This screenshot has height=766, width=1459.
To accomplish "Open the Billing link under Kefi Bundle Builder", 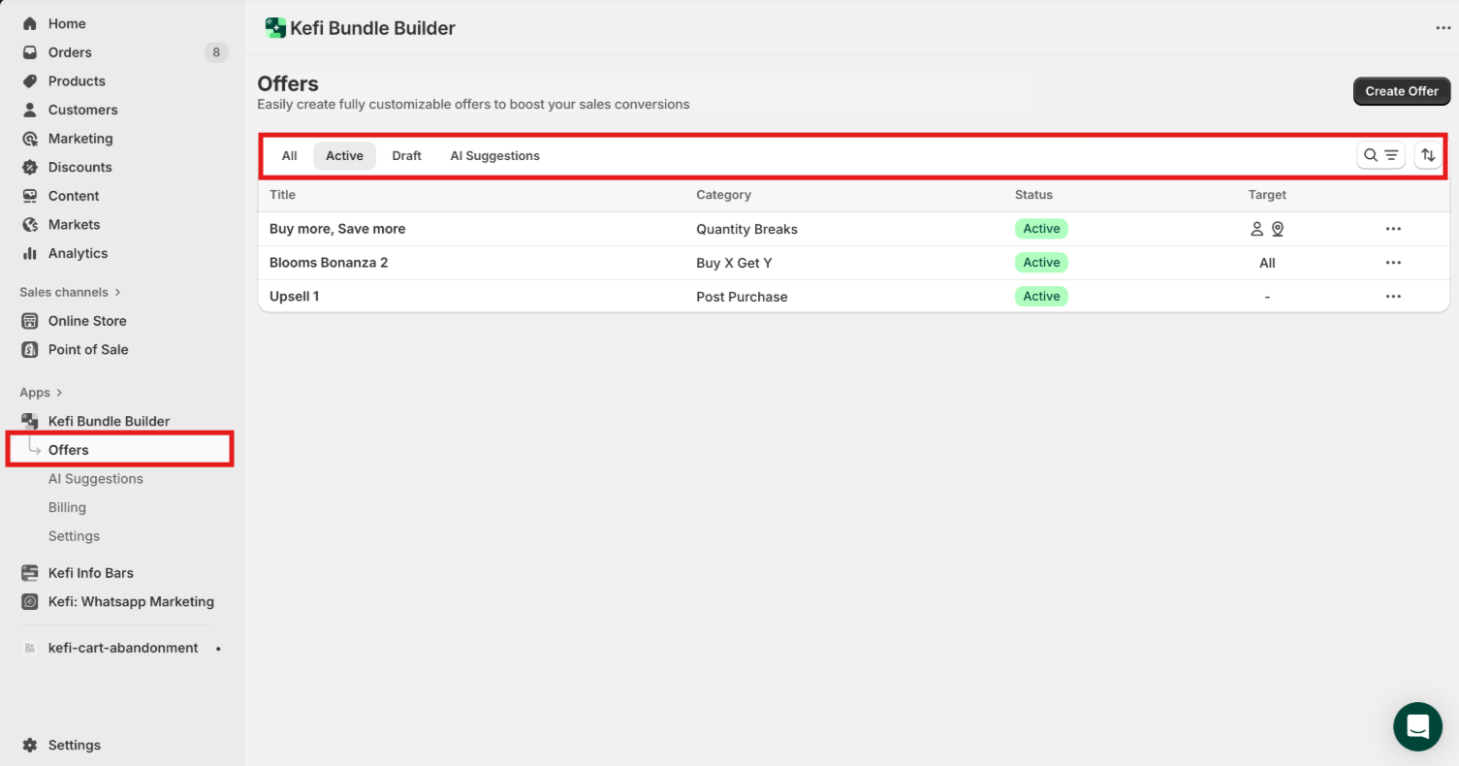I will pos(67,508).
